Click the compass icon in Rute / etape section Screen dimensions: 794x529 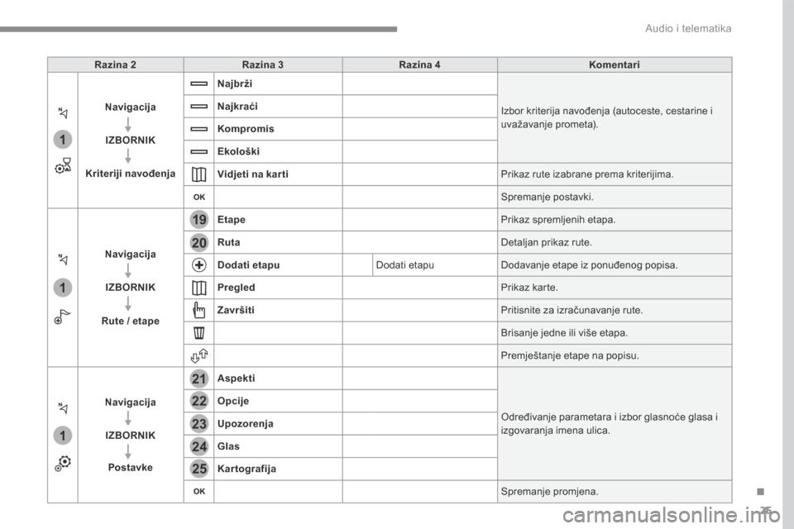63,260
